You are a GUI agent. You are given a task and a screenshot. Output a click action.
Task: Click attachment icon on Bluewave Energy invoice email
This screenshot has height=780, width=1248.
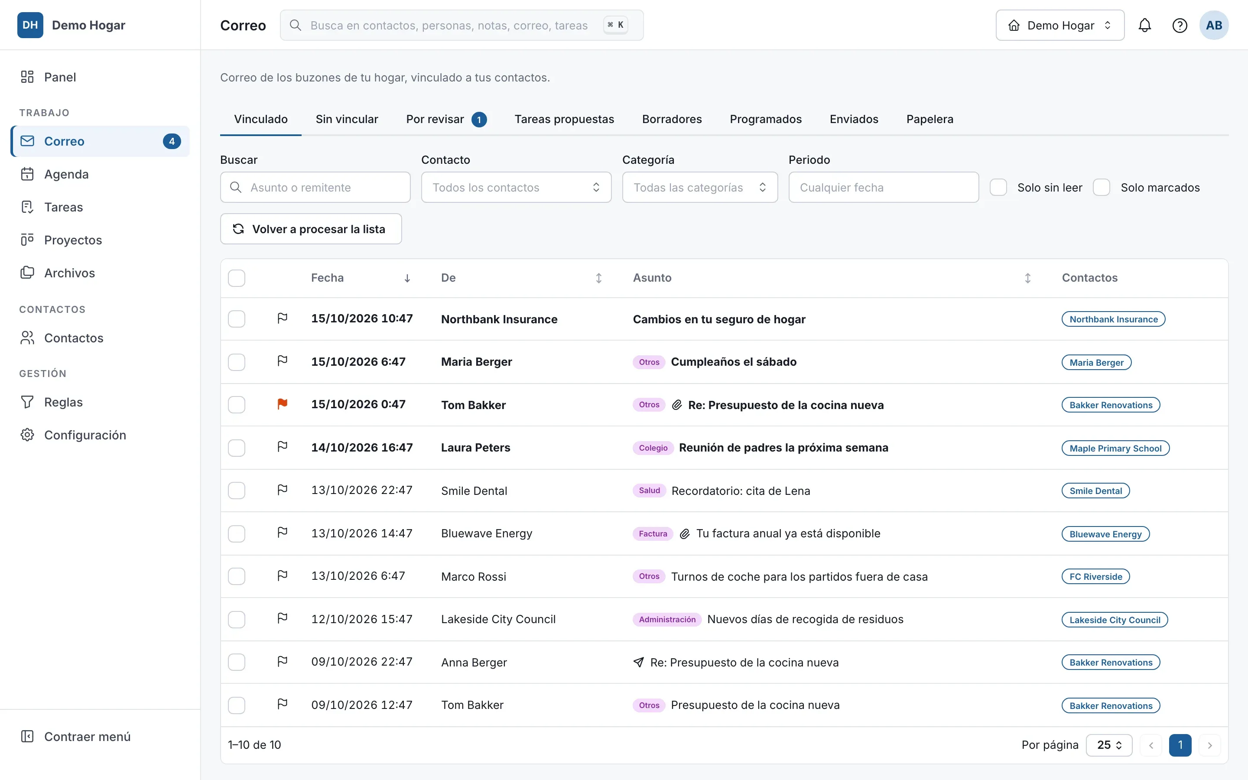tap(684, 533)
